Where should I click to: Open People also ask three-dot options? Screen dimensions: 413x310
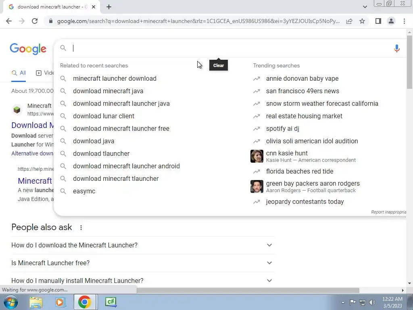pos(81,228)
